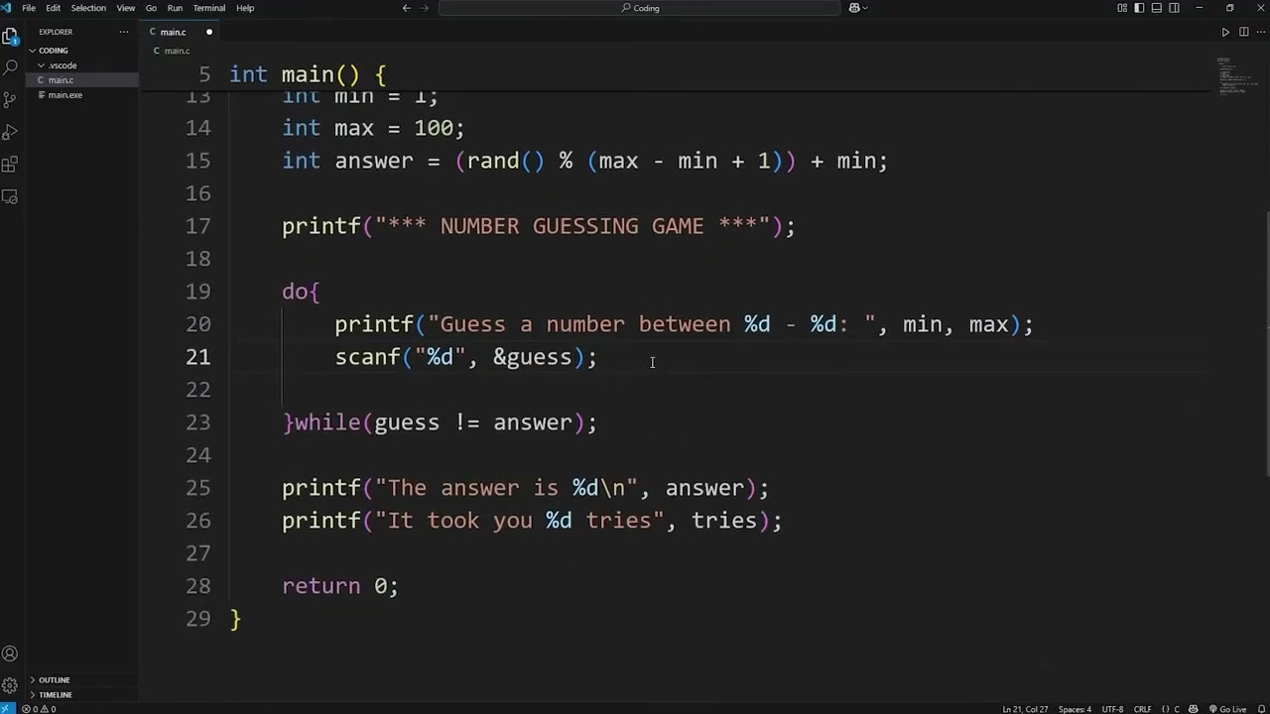Open the File menu
This screenshot has height=714, width=1270.
(x=29, y=8)
